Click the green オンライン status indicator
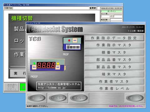This screenshot has width=150, height=112. (x=112, y=11)
